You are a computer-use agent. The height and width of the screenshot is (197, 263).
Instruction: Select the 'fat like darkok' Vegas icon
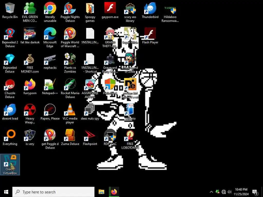point(30,36)
